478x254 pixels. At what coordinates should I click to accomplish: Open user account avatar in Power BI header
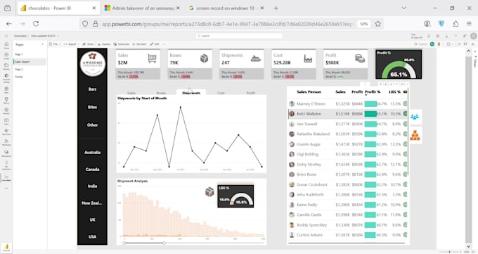point(473,36)
